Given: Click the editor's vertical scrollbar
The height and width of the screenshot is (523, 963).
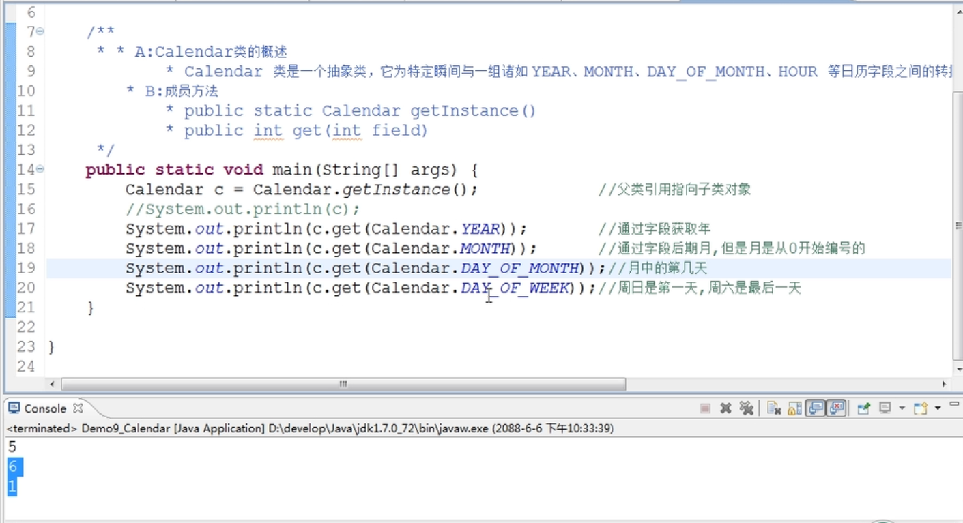Looking at the screenshot, I should [x=958, y=225].
